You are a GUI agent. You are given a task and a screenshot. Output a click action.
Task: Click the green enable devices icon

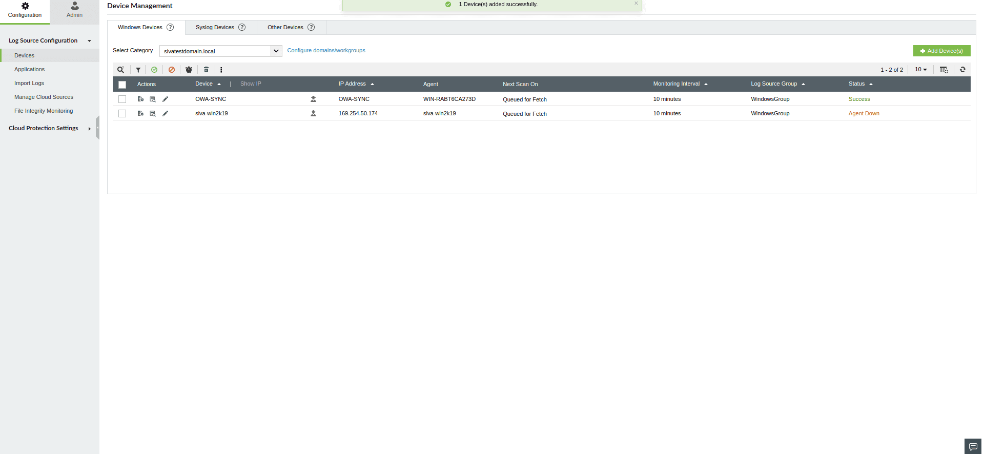(154, 70)
